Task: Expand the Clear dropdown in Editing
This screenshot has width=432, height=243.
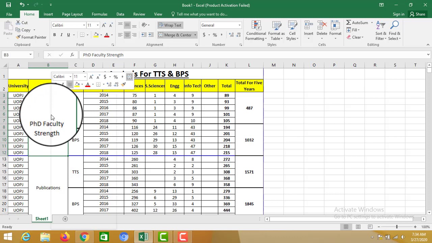Action: tap(362, 37)
